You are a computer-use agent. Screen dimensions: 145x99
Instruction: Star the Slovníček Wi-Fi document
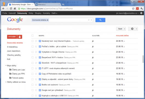click(36, 63)
